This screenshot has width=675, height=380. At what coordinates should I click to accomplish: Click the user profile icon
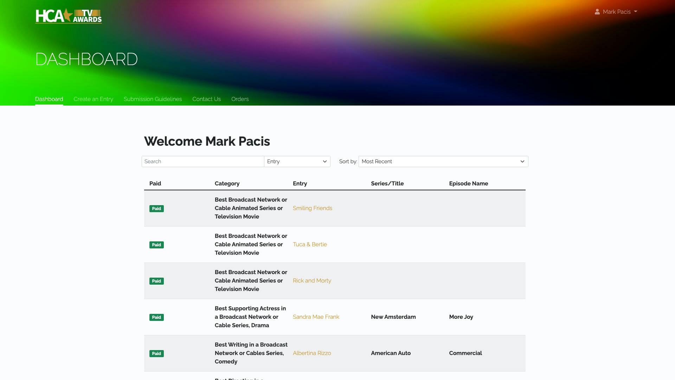point(597,12)
